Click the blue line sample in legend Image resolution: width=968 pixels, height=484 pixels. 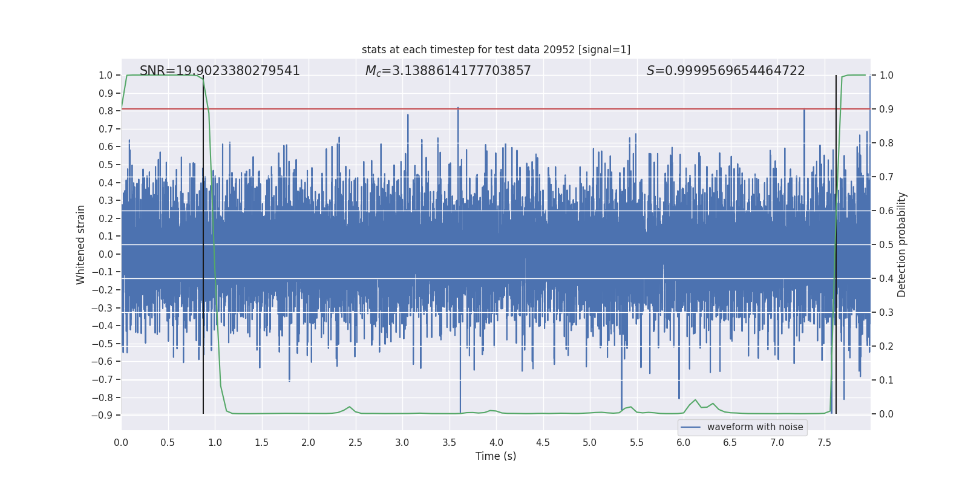pyautogui.click(x=690, y=427)
